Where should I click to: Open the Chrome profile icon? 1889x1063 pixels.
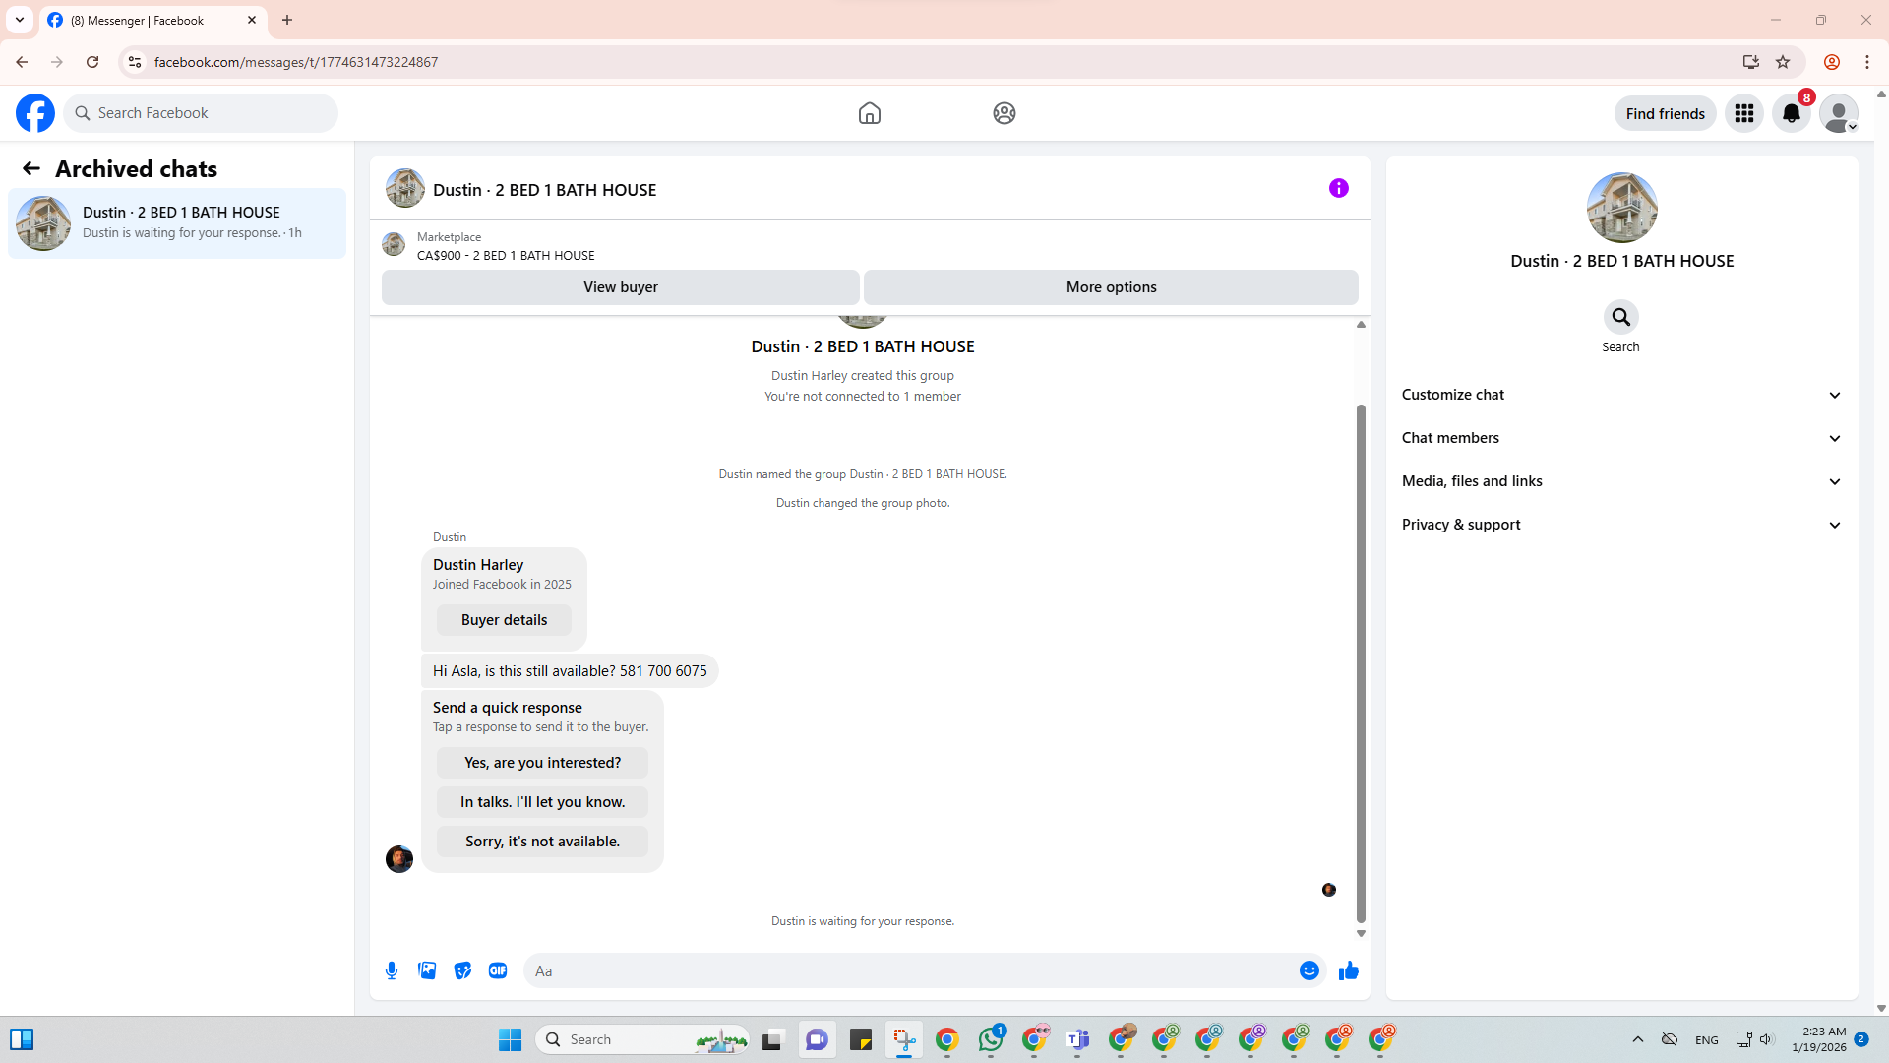point(1832,62)
